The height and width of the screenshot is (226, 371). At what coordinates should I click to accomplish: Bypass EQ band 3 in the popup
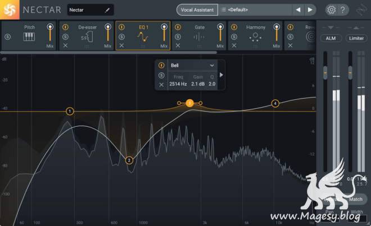[x=161, y=66]
